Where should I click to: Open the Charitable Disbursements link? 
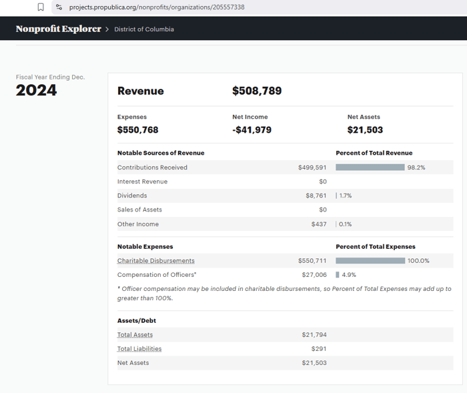pos(156,261)
